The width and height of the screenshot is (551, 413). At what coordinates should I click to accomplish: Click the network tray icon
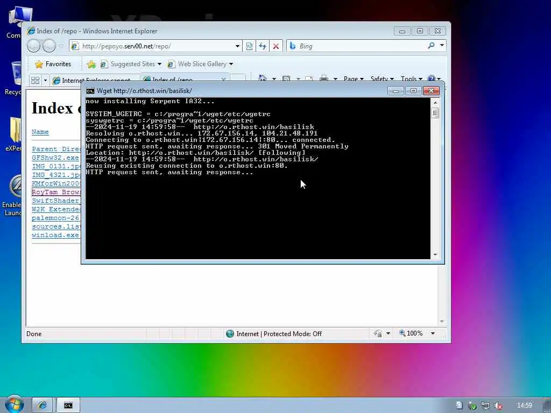click(485, 405)
